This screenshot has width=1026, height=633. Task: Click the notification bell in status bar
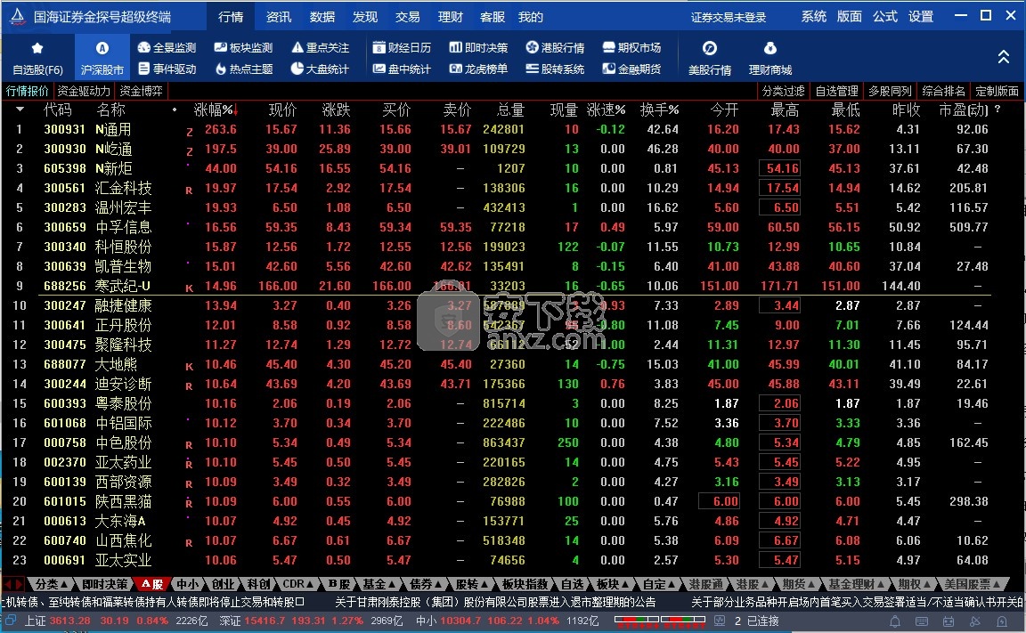point(894,621)
